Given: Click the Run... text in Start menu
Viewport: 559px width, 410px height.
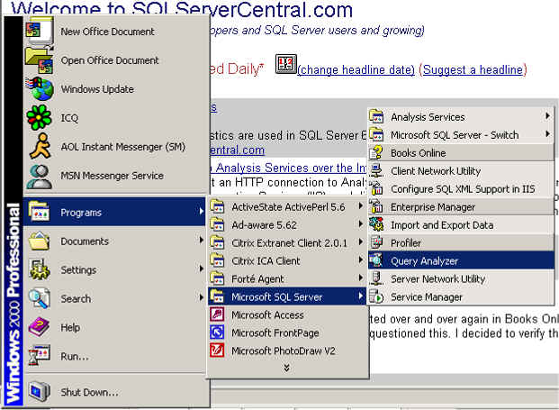Looking at the screenshot, I should coord(75,356).
